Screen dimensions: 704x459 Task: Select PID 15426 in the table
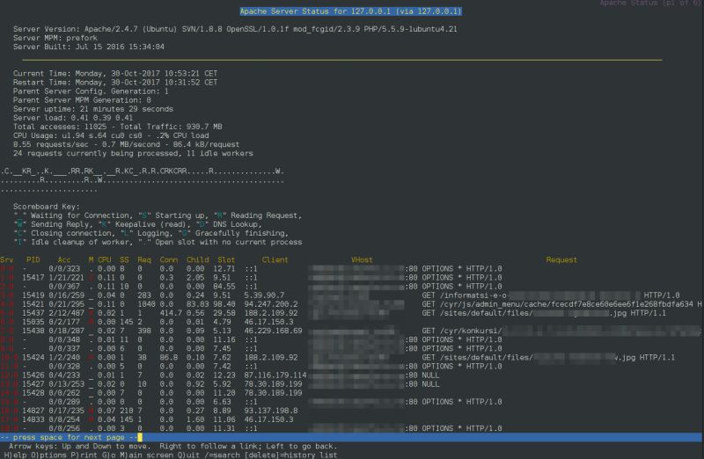pos(33,375)
